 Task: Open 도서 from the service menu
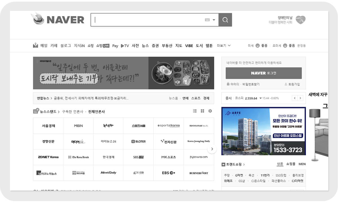(x=199, y=46)
